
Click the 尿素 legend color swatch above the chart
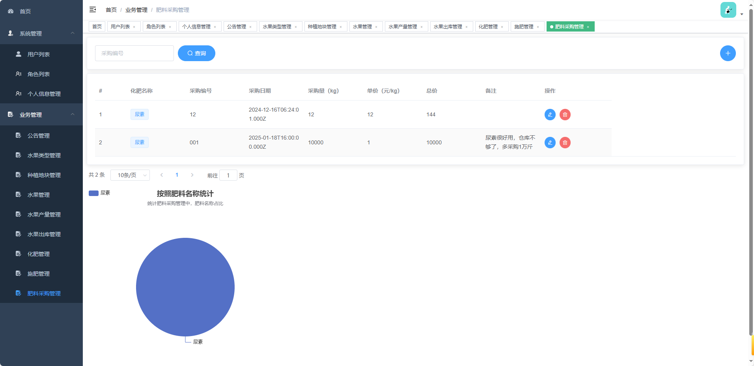pos(93,193)
